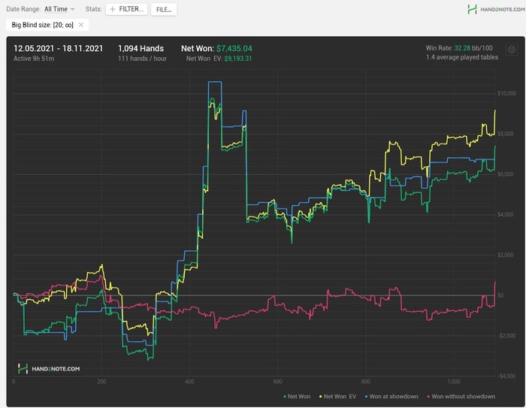
Task: Open the Date Range All Time dropdown
Action: 59,9
